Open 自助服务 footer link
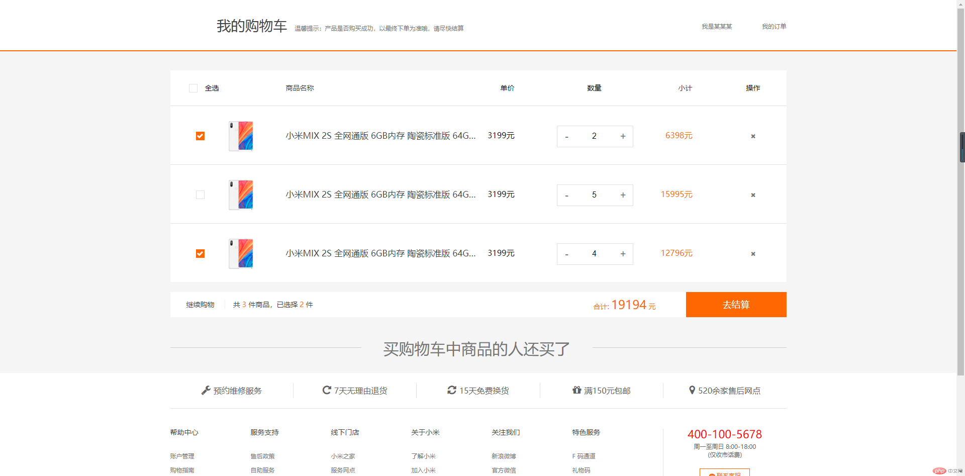Screen dimensions: 965x476 click(262, 470)
